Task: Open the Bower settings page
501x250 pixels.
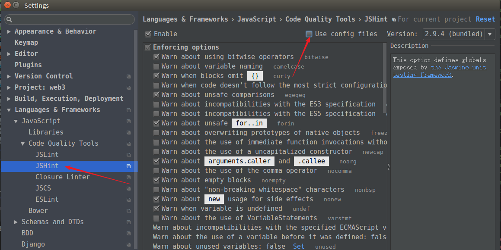Action: point(38,210)
